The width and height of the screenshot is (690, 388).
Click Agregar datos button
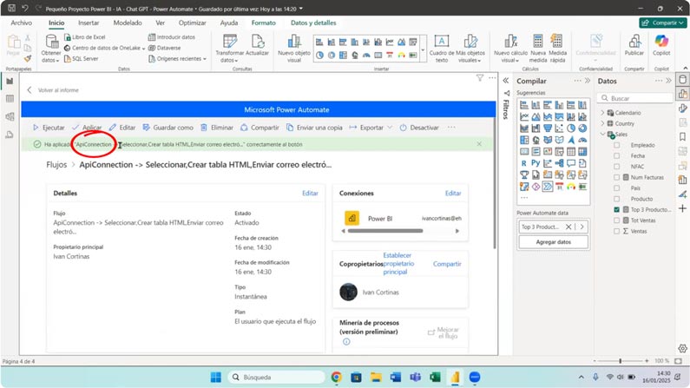[x=553, y=242]
